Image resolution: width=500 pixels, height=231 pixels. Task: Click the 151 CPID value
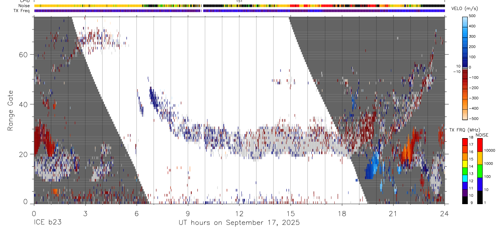239,1
